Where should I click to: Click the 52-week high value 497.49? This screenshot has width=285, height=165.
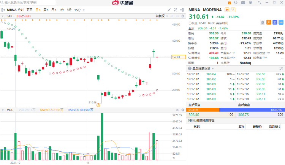214,53
